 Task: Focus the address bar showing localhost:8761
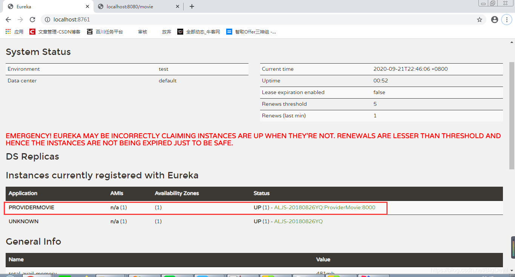pyautogui.click(x=264, y=20)
